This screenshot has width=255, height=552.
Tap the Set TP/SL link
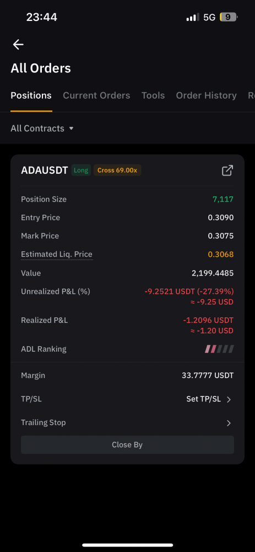pyautogui.click(x=204, y=399)
